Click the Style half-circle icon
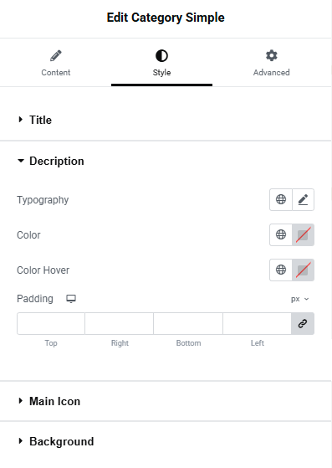 point(162,55)
